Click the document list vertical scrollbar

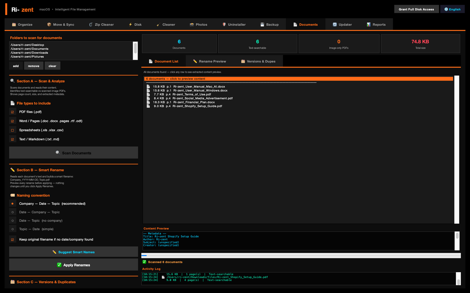(x=457, y=150)
